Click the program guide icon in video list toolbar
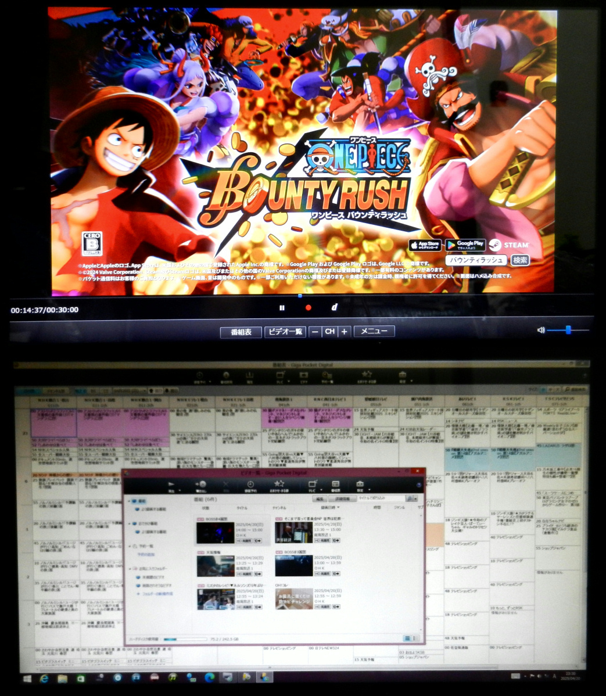This screenshot has width=606, height=696. 336,484
